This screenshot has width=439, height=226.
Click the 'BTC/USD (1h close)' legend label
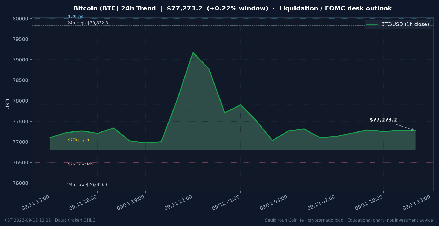click(x=405, y=24)
